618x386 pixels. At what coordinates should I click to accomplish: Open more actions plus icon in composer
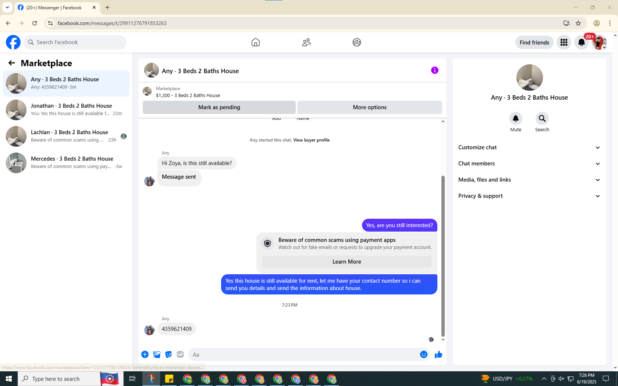pos(145,354)
